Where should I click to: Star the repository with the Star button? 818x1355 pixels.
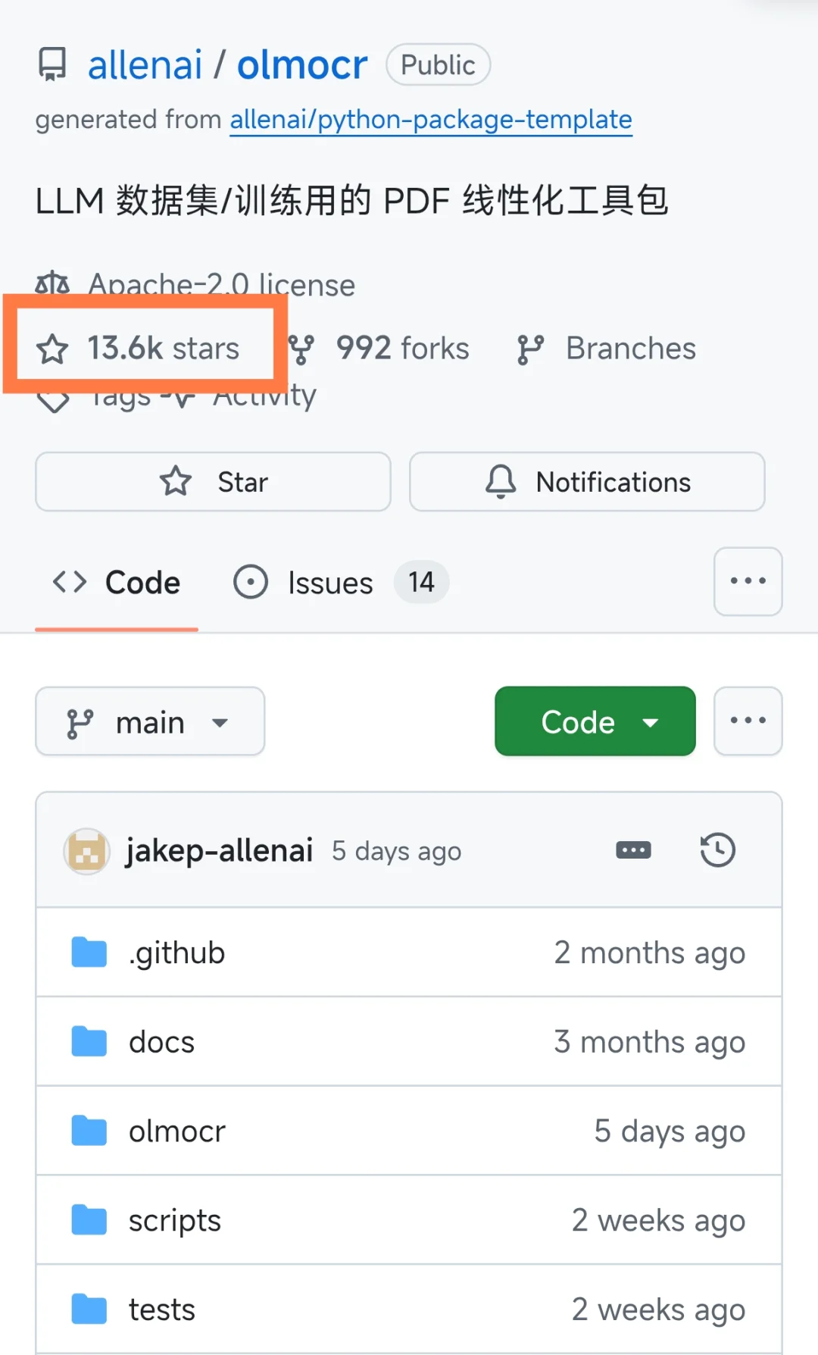[213, 482]
